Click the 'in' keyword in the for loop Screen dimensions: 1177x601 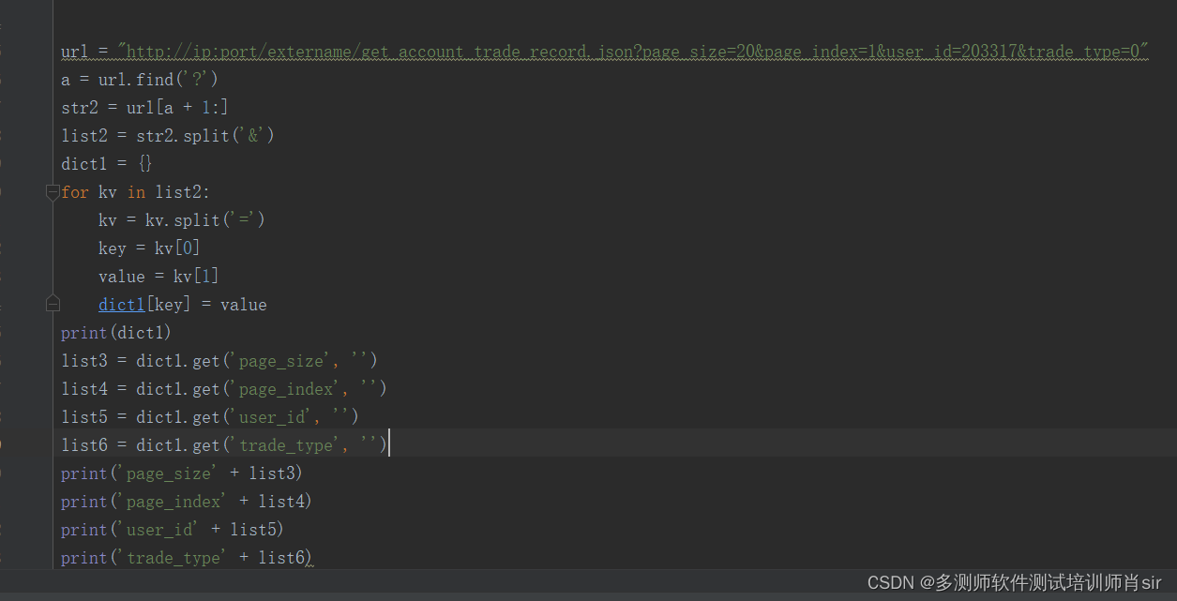136,192
